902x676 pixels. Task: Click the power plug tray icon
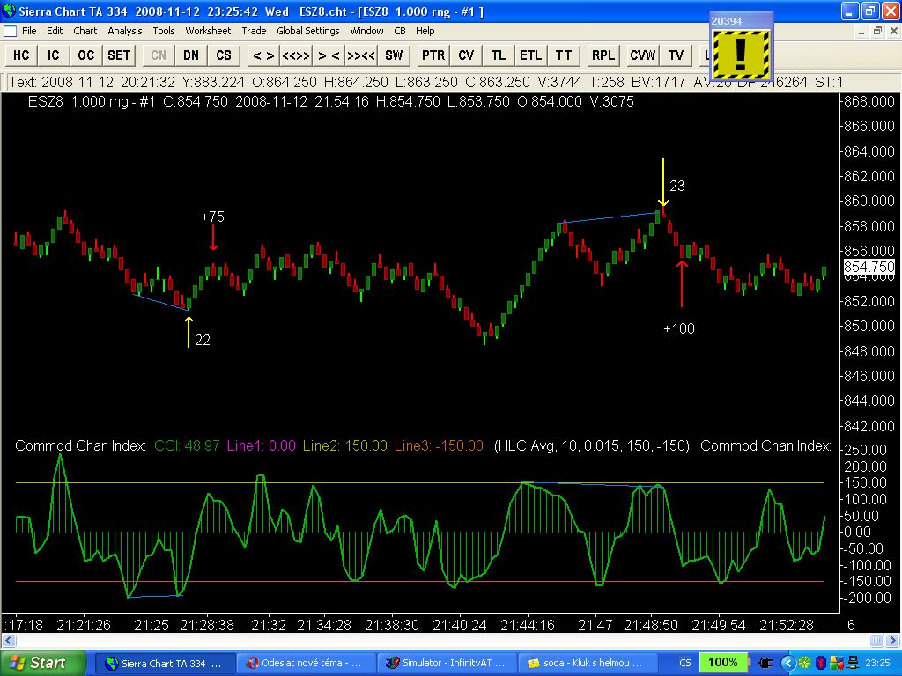pos(765,663)
